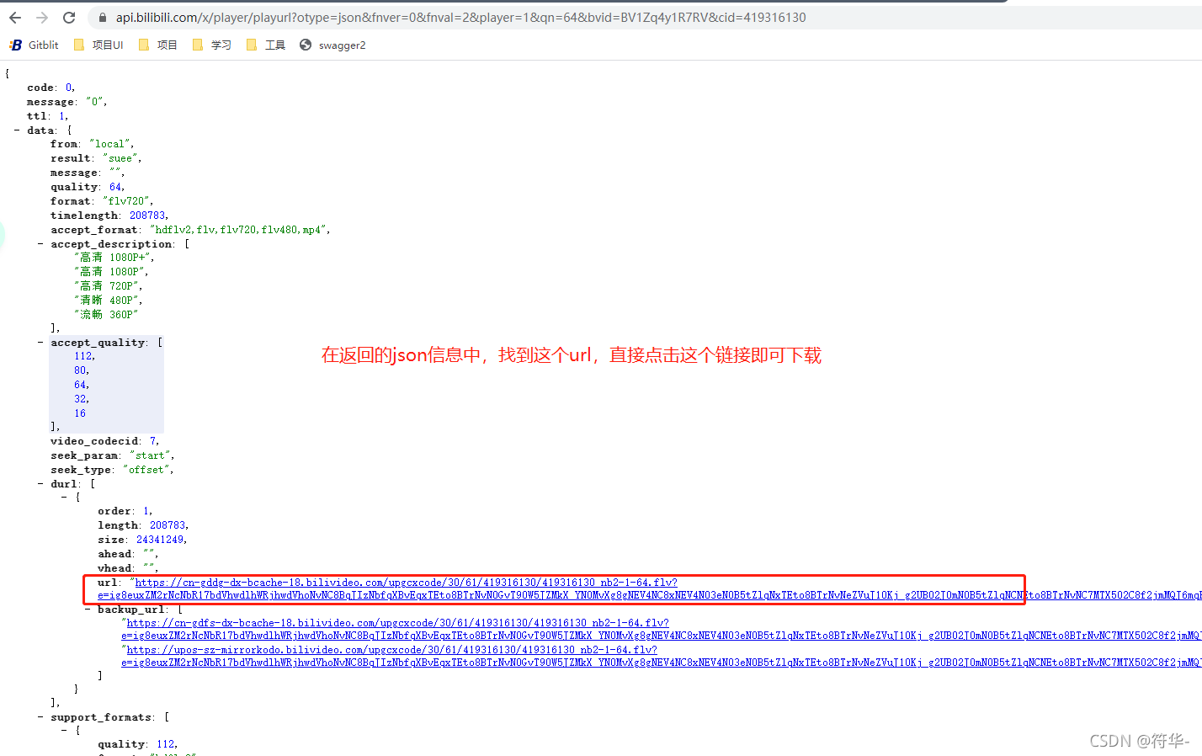Collapse the backup_url array

[88, 610]
